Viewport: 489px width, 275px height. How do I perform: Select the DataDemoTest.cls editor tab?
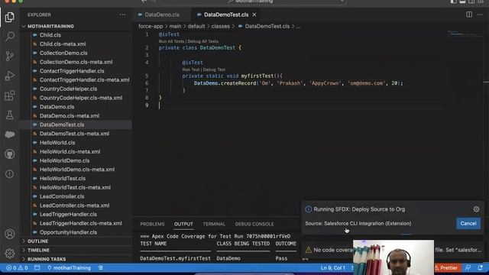(226, 15)
